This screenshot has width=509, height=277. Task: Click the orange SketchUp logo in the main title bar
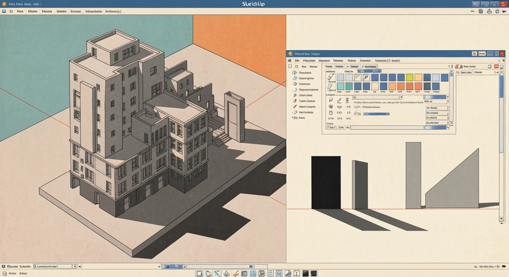click(4, 4)
